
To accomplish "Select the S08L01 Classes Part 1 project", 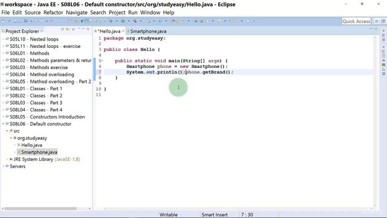I will click(x=36, y=88).
